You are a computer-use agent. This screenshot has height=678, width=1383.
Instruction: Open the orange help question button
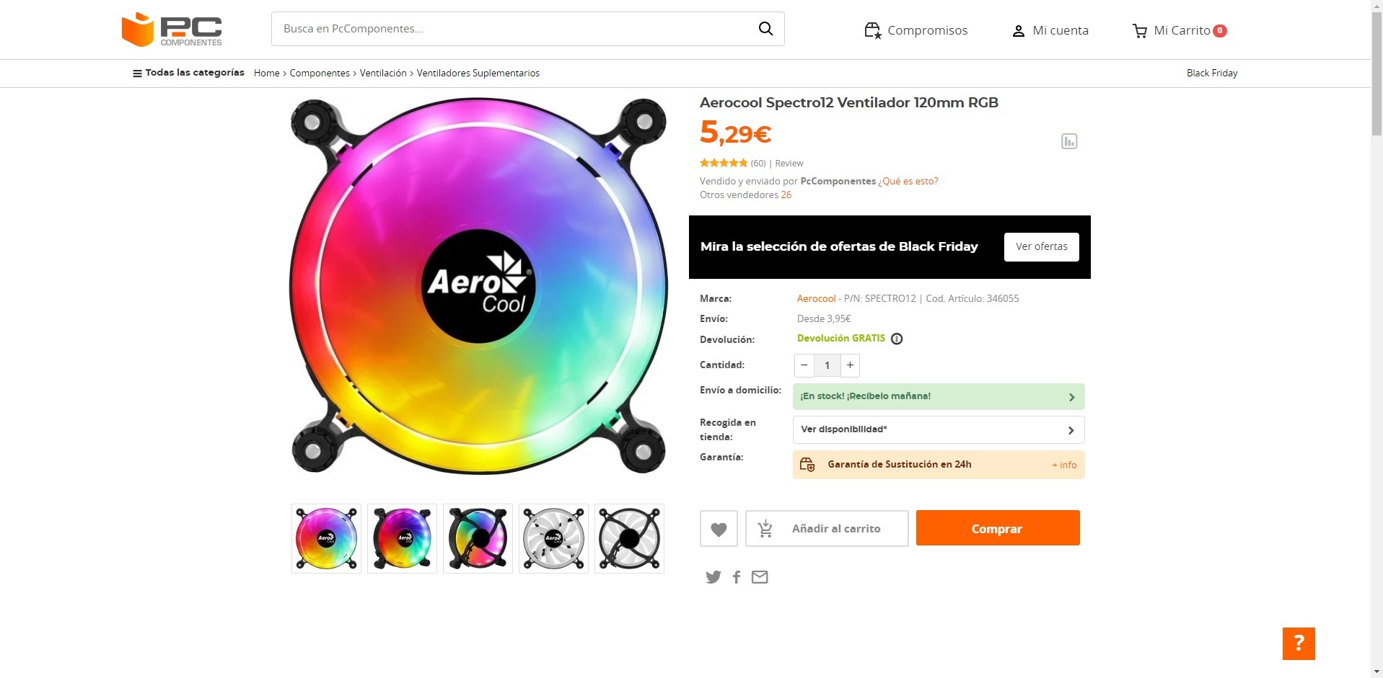pyautogui.click(x=1299, y=643)
